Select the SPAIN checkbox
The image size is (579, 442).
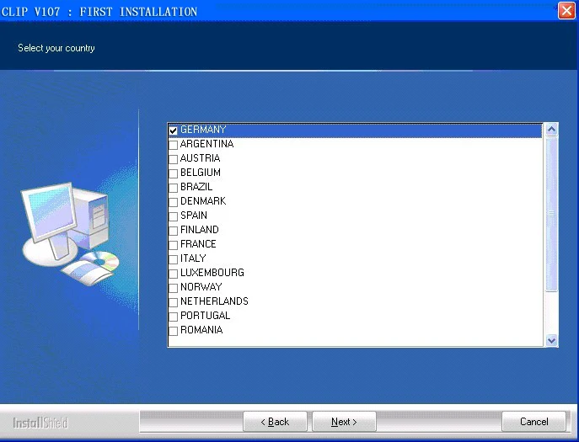173,216
